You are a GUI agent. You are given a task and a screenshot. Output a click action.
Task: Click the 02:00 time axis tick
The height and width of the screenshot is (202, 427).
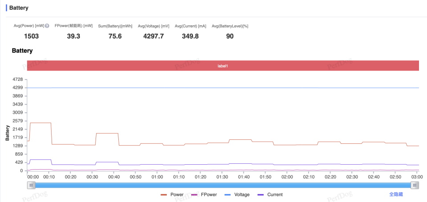click(287, 177)
